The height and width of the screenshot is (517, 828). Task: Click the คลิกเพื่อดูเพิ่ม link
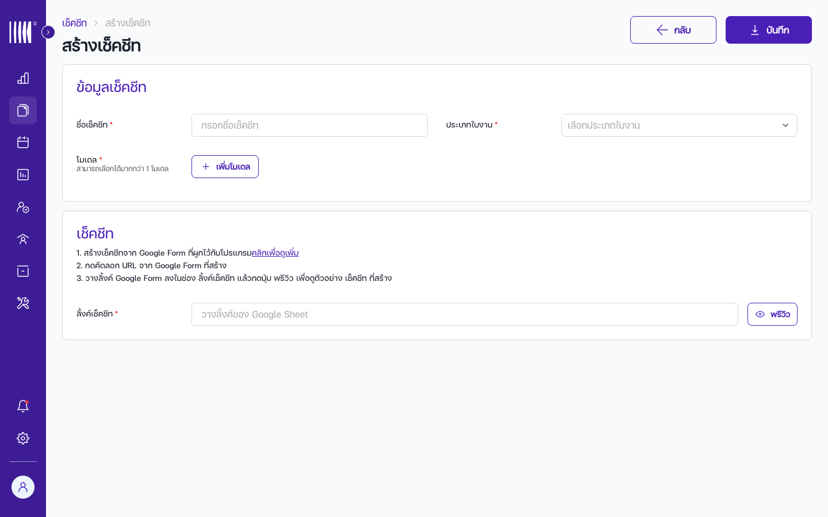click(275, 253)
